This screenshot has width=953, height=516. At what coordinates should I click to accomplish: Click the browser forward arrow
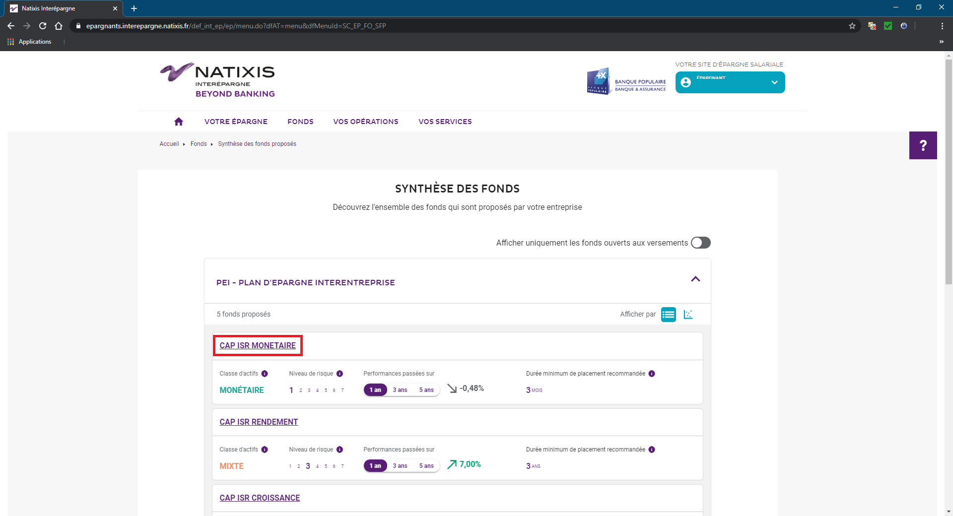tap(27, 26)
